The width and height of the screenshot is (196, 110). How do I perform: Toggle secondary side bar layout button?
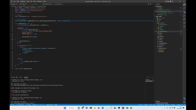[x=170, y=1]
